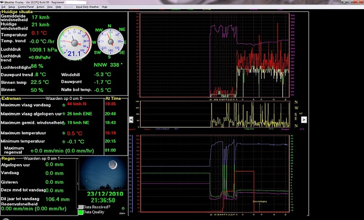Click indicator dot beside Maximum temperatuur
The width and height of the screenshot is (364, 220).
coord(64,133)
